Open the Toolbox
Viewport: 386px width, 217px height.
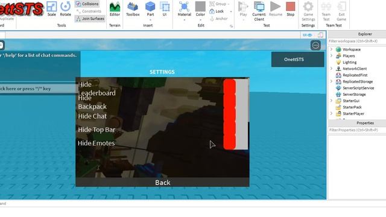coord(133,9)
